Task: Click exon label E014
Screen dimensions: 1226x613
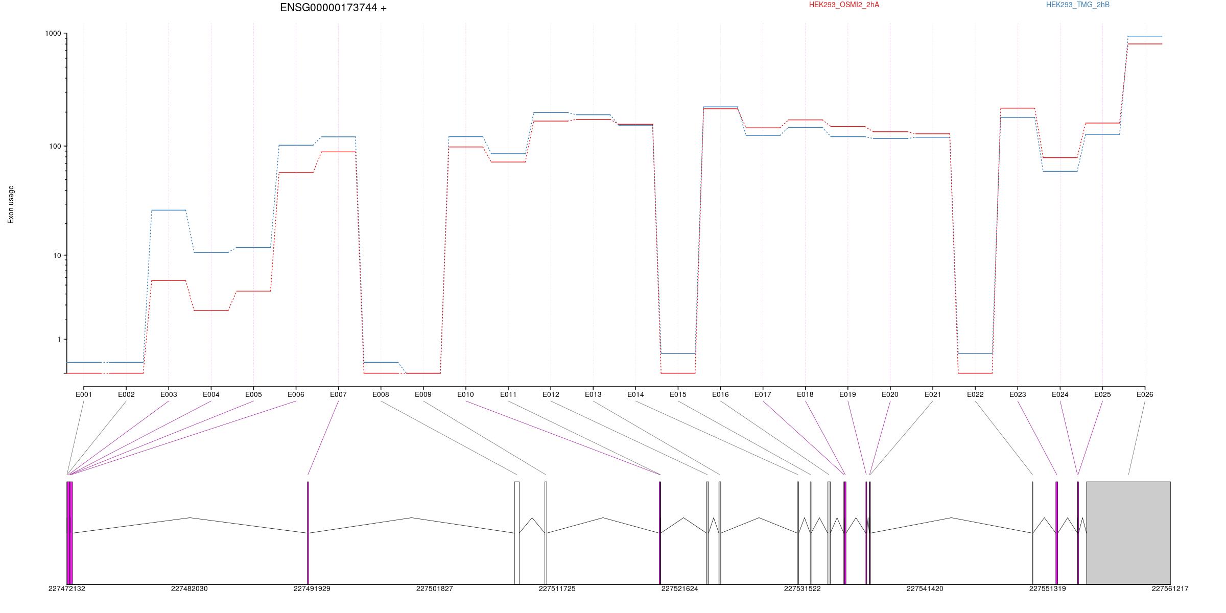Action: click(635, 394)
